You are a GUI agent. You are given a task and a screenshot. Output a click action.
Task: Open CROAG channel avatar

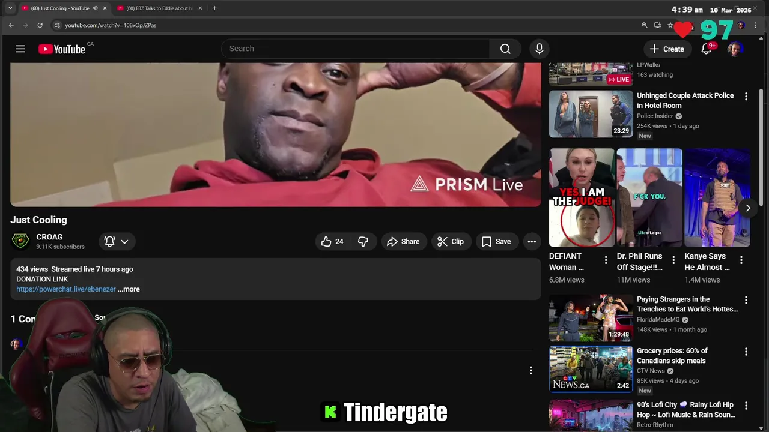tap(20, 241)
